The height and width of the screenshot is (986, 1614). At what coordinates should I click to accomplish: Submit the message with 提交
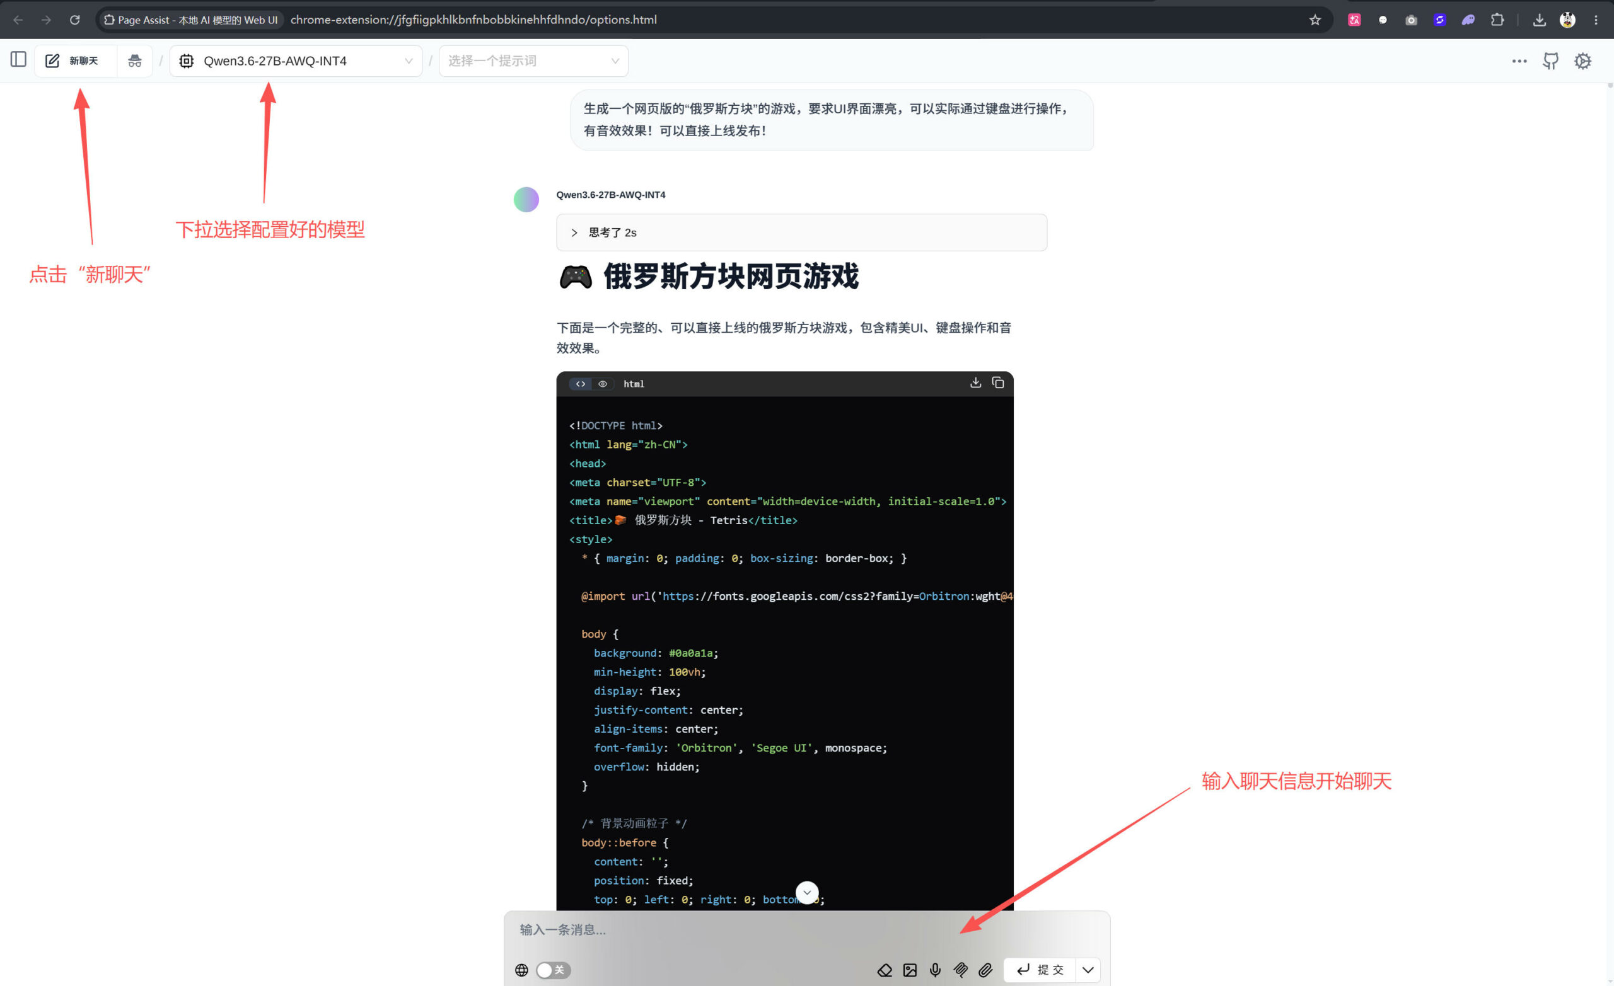coord(1040,970)
